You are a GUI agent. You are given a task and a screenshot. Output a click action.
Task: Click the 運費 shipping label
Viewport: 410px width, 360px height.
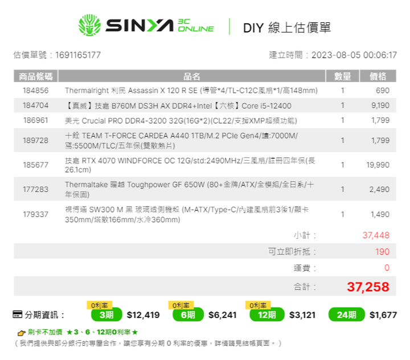point(305,268)
